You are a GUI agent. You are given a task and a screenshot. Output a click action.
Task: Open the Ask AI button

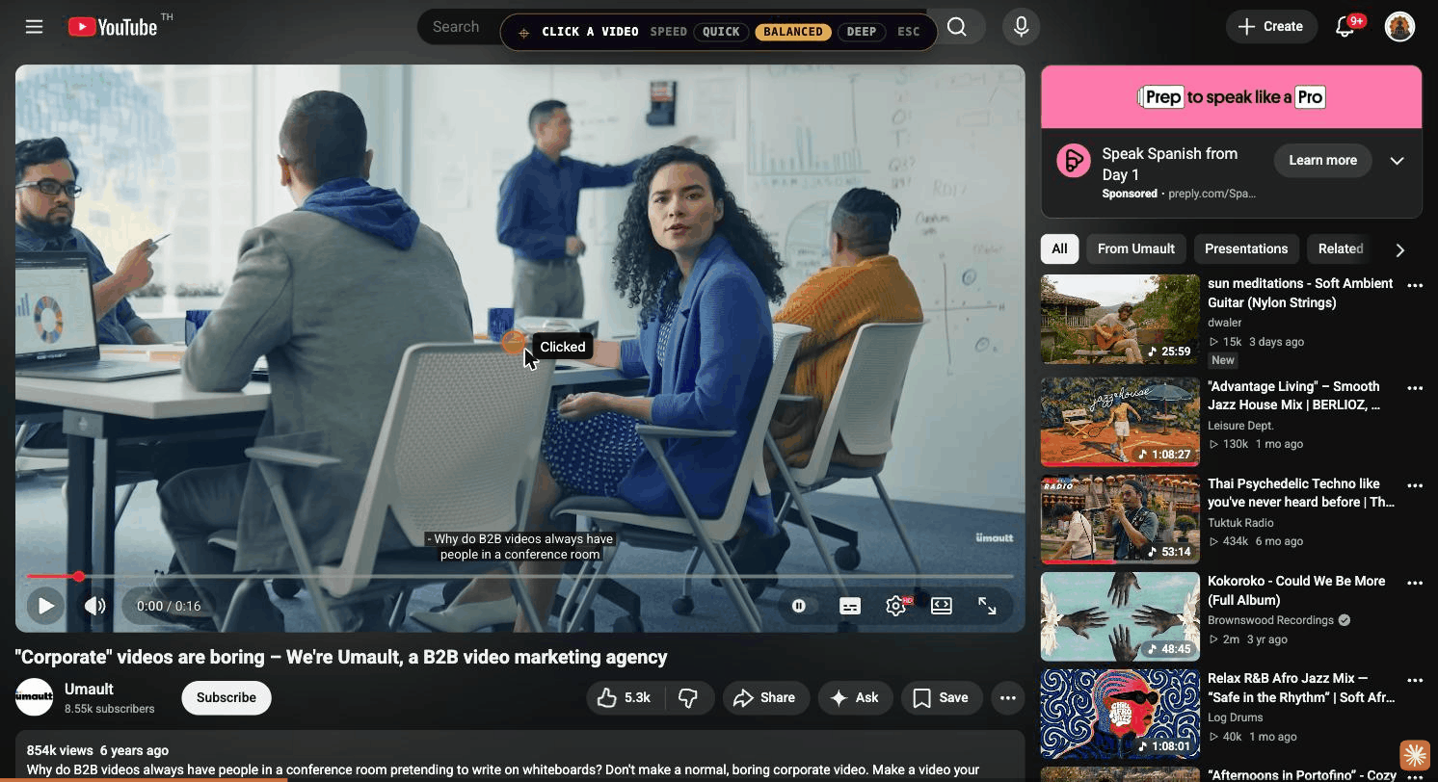pos(855,697)
